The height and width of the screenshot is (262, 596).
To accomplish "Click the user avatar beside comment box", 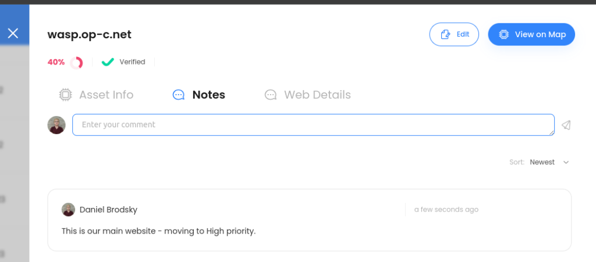I will [x=56, y=125].
